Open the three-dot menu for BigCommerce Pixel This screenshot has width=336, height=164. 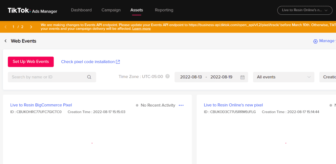tap(181, 105)
